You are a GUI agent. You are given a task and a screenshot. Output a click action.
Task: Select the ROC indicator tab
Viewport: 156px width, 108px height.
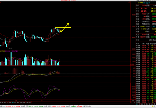point(18,102)
